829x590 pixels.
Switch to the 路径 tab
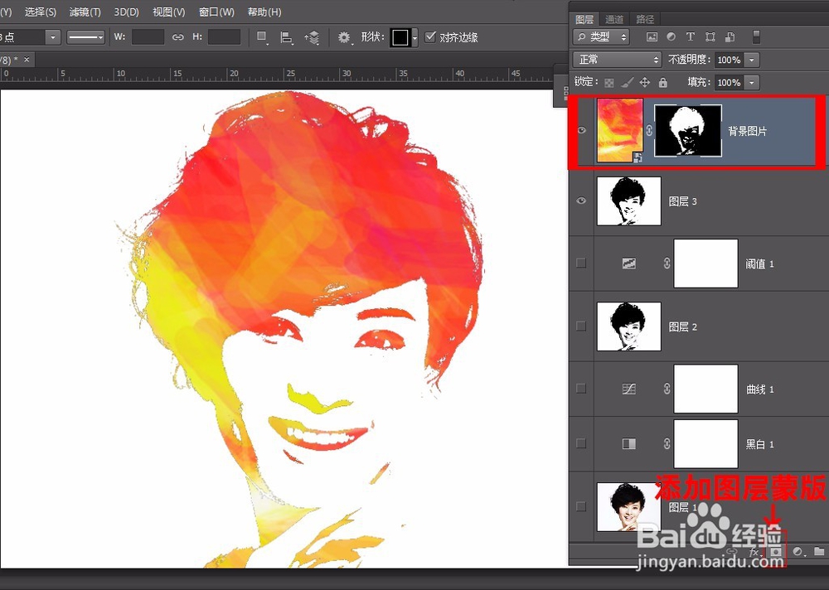[644, 19]
